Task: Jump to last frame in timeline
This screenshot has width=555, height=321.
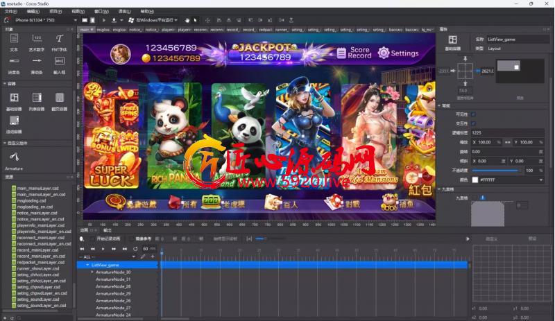Action: pos(125,249)
